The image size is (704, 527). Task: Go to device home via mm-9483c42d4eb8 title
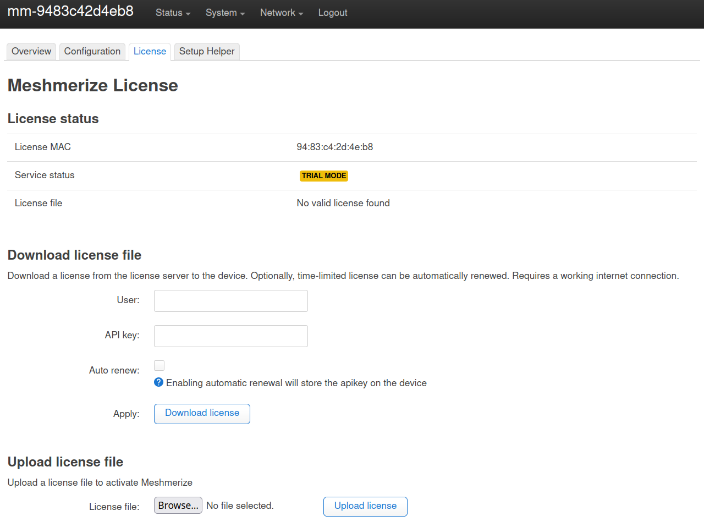click(70, 11)
